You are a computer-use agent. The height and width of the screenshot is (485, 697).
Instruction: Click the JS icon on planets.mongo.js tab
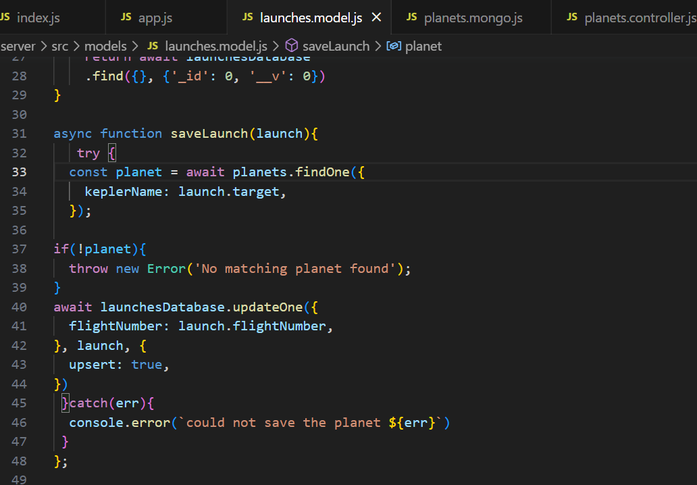point(411,18)
